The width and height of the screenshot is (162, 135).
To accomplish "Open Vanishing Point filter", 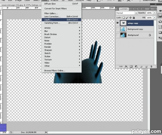I will click(61, 23).
